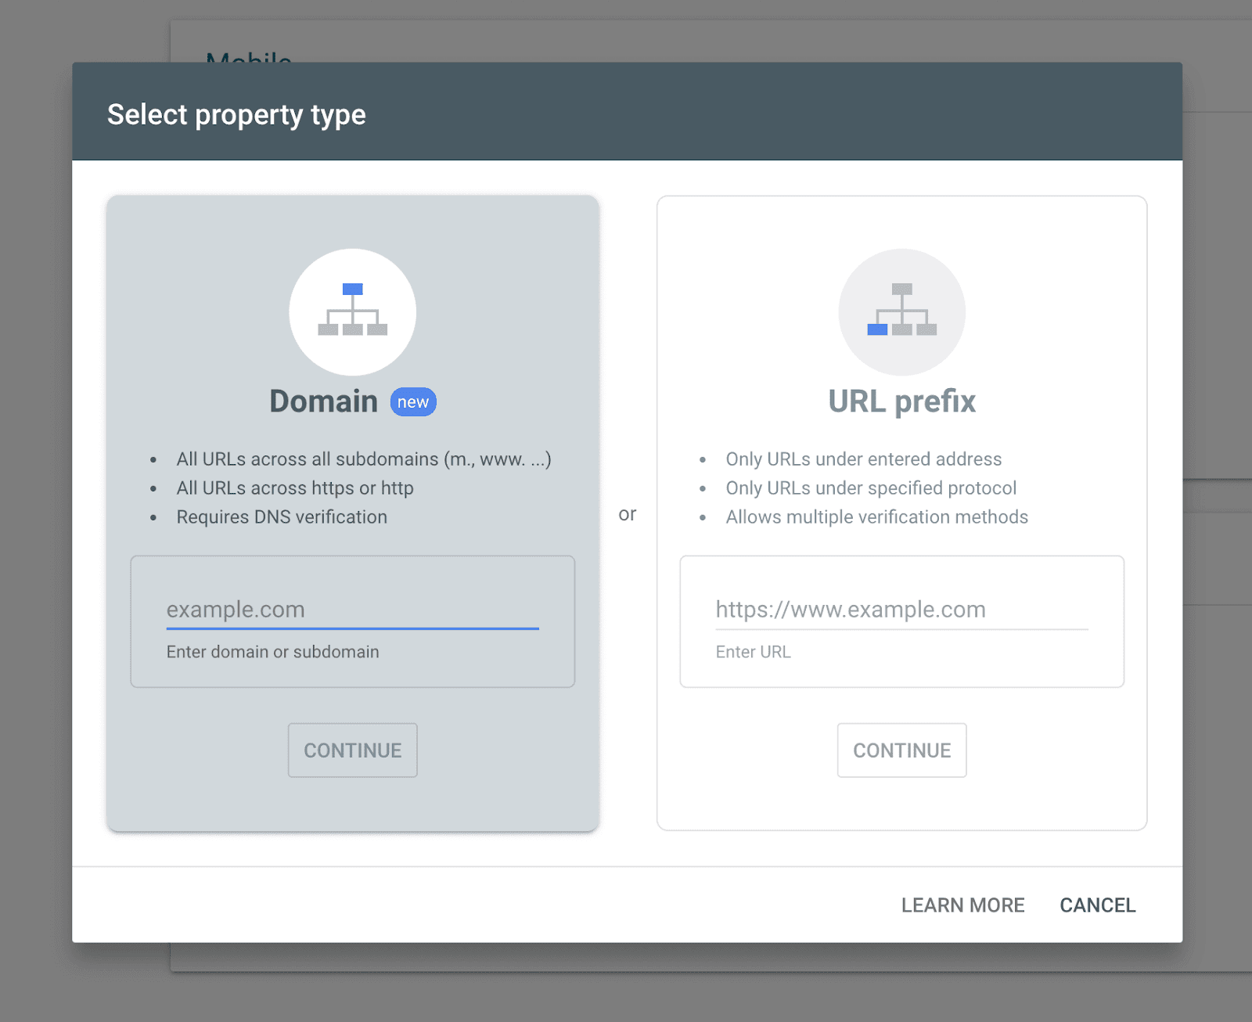
Task: Select the Domain heading text
Action: click(x=323, y=401)
